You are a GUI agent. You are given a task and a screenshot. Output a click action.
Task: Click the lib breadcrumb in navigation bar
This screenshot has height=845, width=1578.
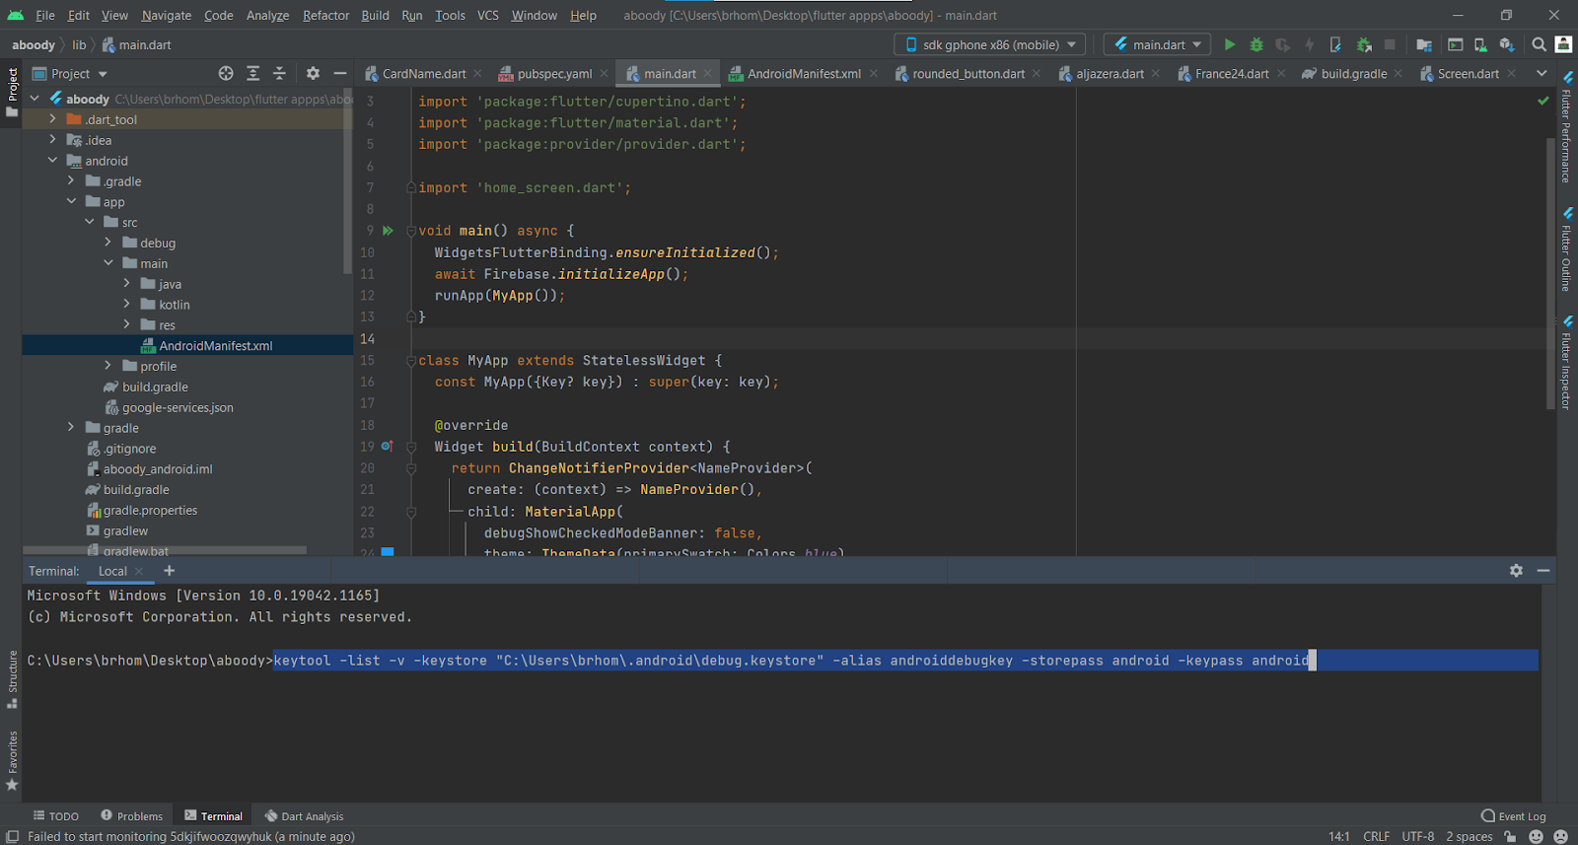click(79, 44)
